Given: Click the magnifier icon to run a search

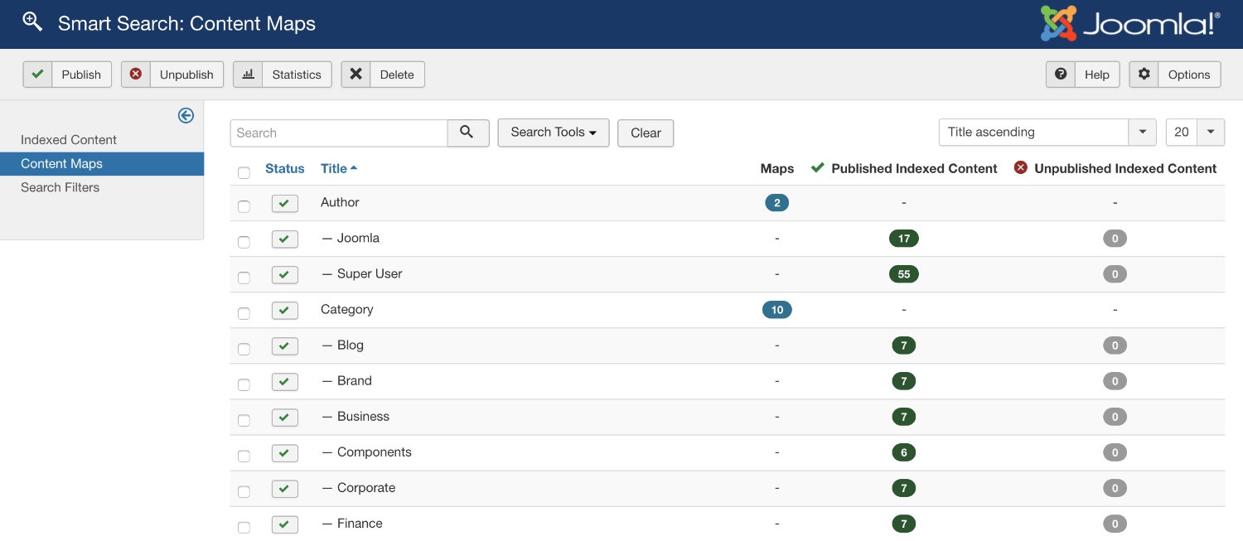Looking at the screenshot, I should pos(467,133).
